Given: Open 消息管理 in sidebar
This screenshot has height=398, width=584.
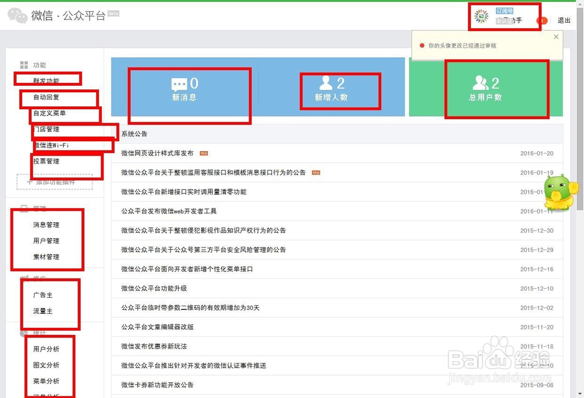Looking at the screenshot, I should (46, 225).
